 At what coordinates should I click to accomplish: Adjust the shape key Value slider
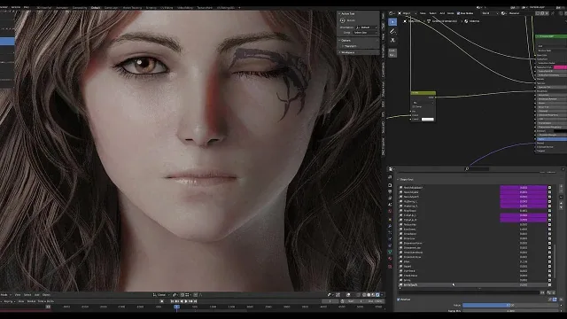coord(511,305)
